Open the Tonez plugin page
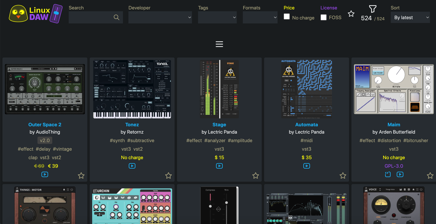Viewport: 436px width, 224px height. 132,125
